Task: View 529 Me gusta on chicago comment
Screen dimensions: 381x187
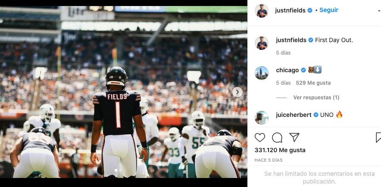Action: pos(313,83)
